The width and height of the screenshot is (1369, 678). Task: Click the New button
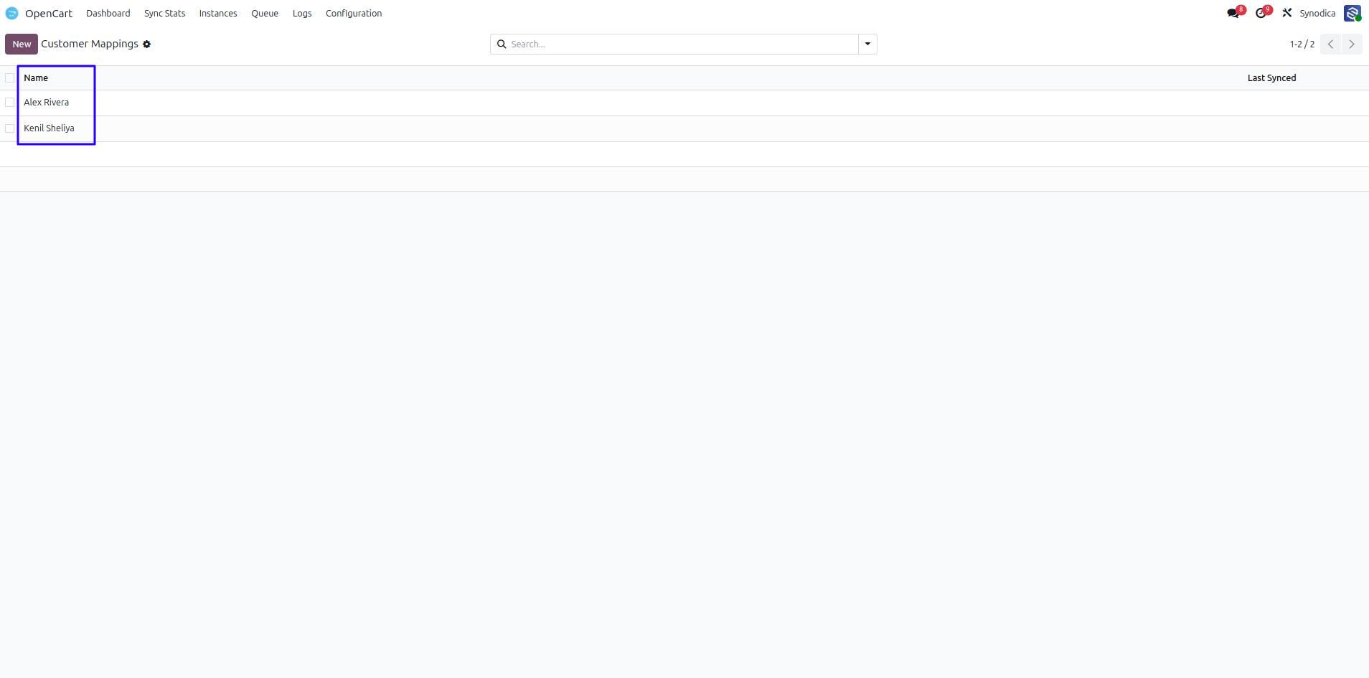click(22, 44)
